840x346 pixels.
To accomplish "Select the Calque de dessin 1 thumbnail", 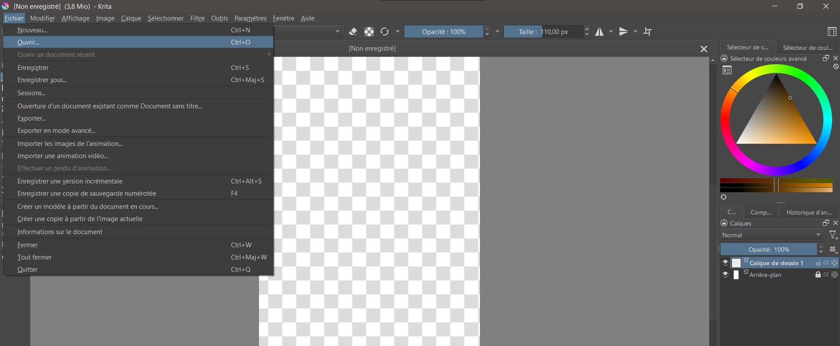I will tap(736, 263).
